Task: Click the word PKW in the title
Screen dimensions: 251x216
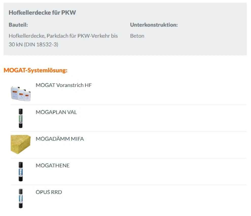Action: (x=68, y=12)
